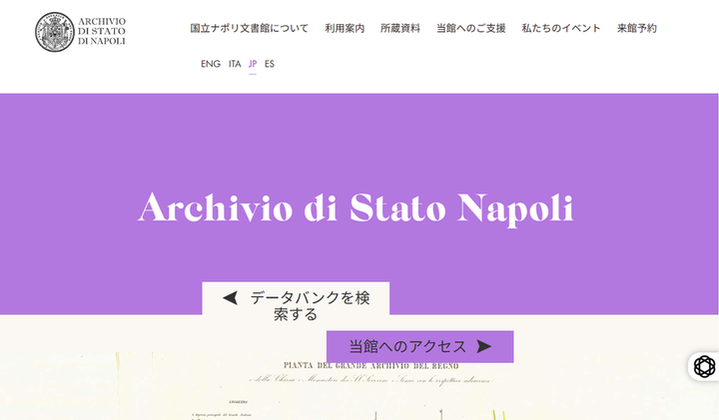The width and height of the screenshot is (719, 420).
Task: Click the Archivio di Stato di Napoli crest logo
Action: [55, 32]
